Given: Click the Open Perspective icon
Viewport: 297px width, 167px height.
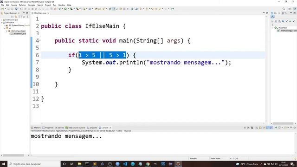Looking at the screenshot, I should [x=290, y=9].
